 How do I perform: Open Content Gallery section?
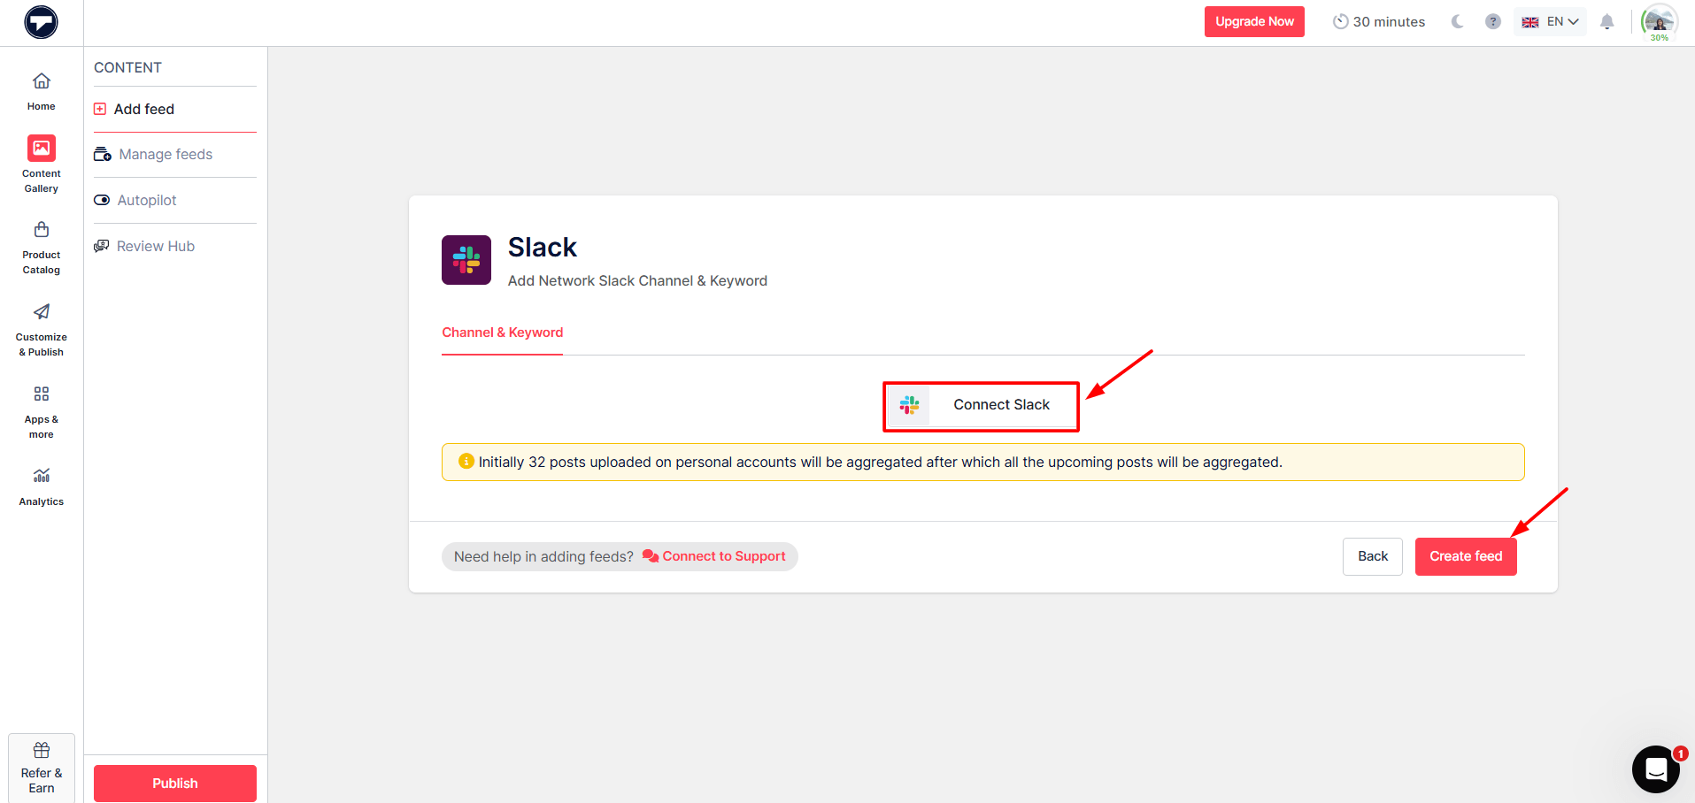41,164
